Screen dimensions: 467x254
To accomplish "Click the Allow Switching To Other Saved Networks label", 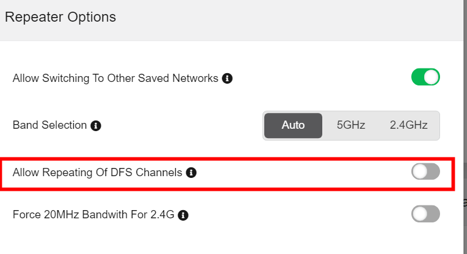I will [x=115, y=78].
